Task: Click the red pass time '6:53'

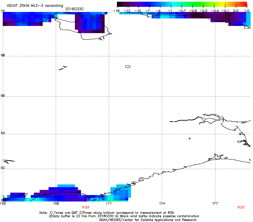Action: (x=85, y=207)
